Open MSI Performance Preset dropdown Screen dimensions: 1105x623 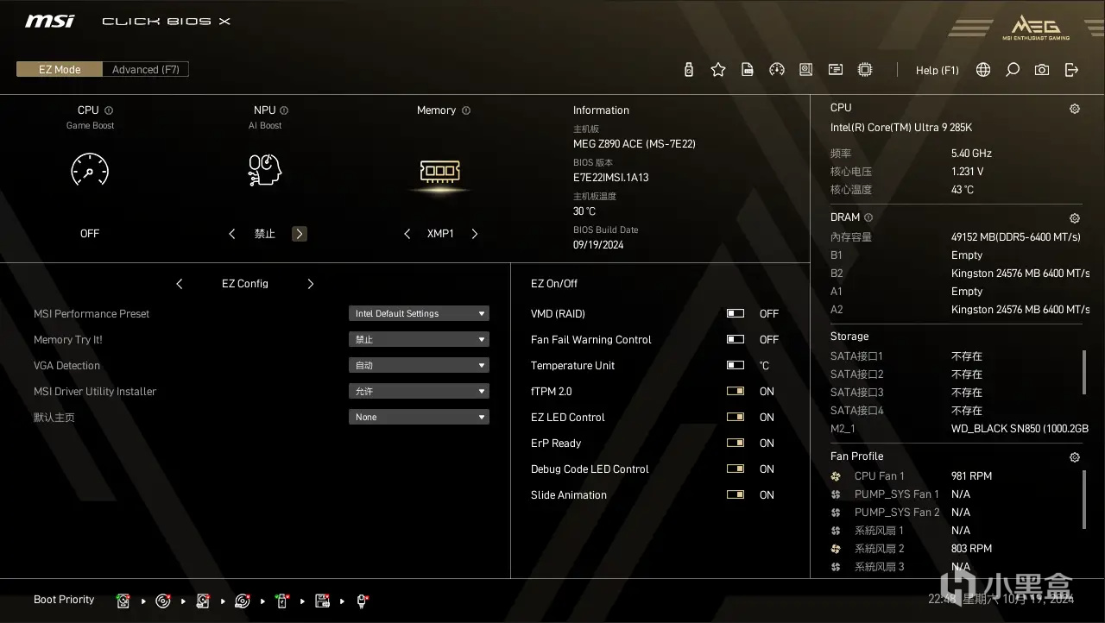[419, 314]
